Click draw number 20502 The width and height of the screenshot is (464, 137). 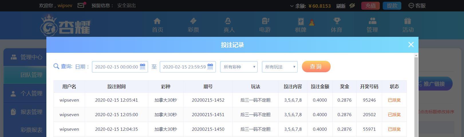369,115
